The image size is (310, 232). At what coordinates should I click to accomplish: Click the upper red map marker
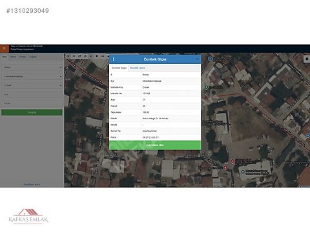(232, 161)
